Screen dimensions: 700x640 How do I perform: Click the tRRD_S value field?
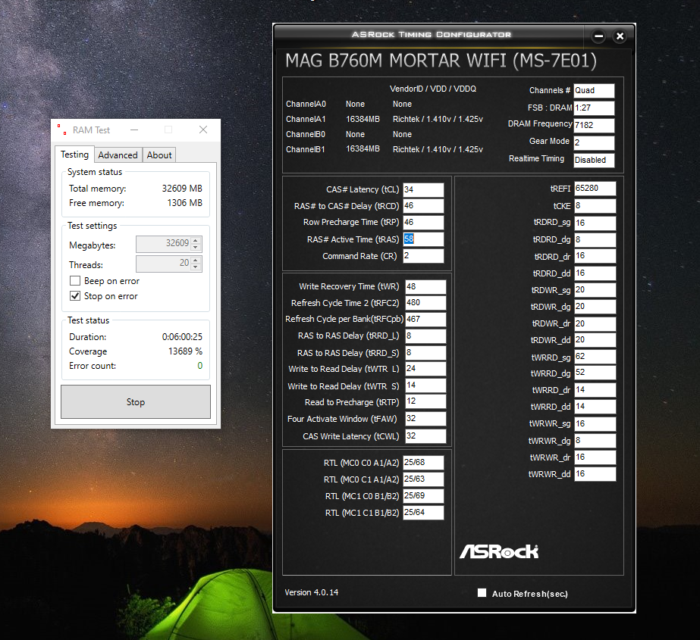pos(425,353)
